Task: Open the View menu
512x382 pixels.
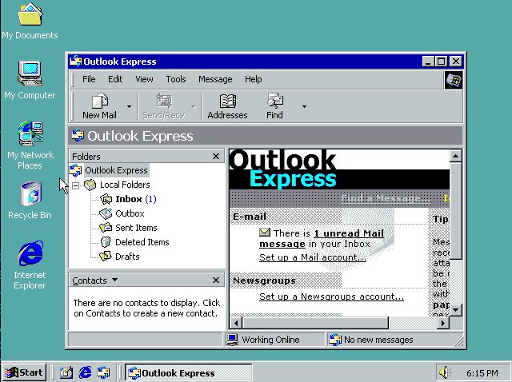Action: click(x=144, y=79)
